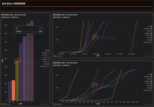The height and width of the screenshot is (107, 154).
Task: Click the 'fluid 241' tooltip row
Action: [29, 31]
